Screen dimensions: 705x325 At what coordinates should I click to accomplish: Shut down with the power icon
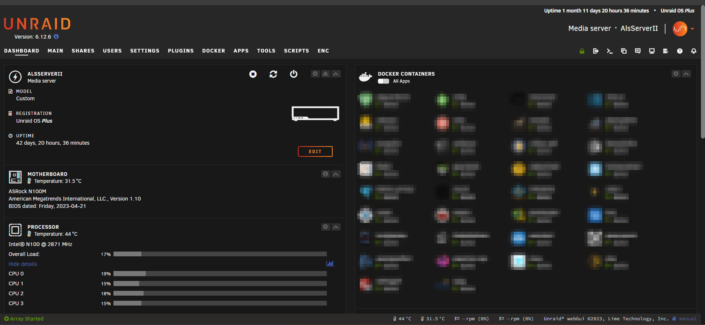tap(294, 74)
